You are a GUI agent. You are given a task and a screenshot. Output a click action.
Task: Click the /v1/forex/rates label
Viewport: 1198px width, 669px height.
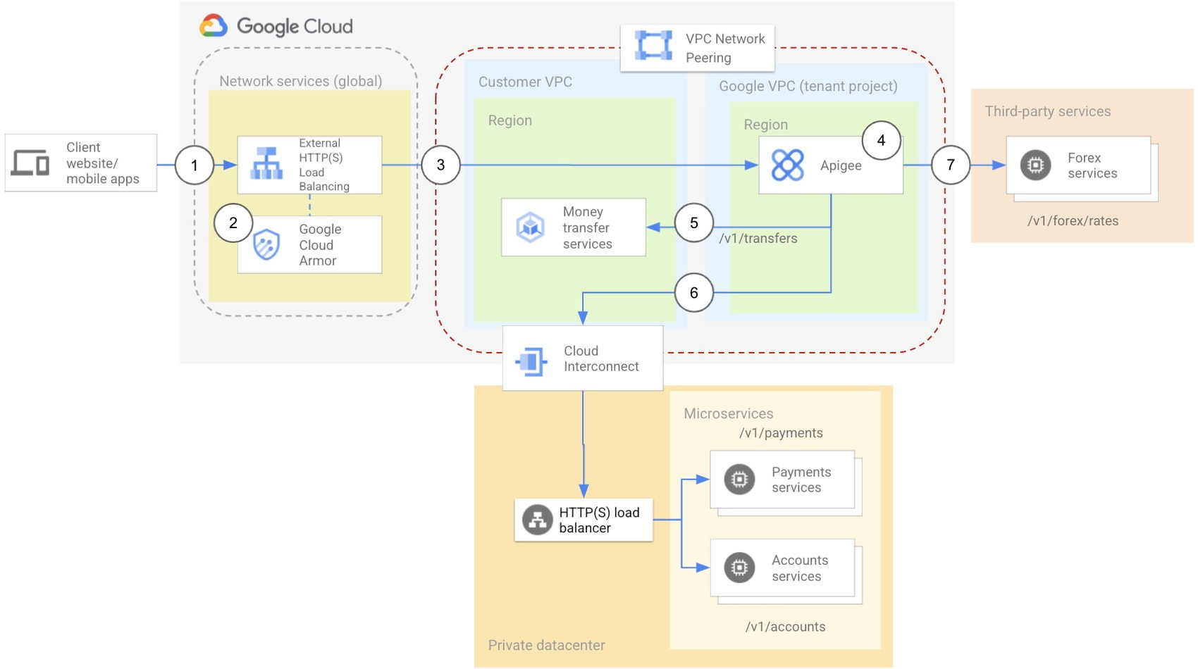pyautogui.click(x=1073, y=221)
